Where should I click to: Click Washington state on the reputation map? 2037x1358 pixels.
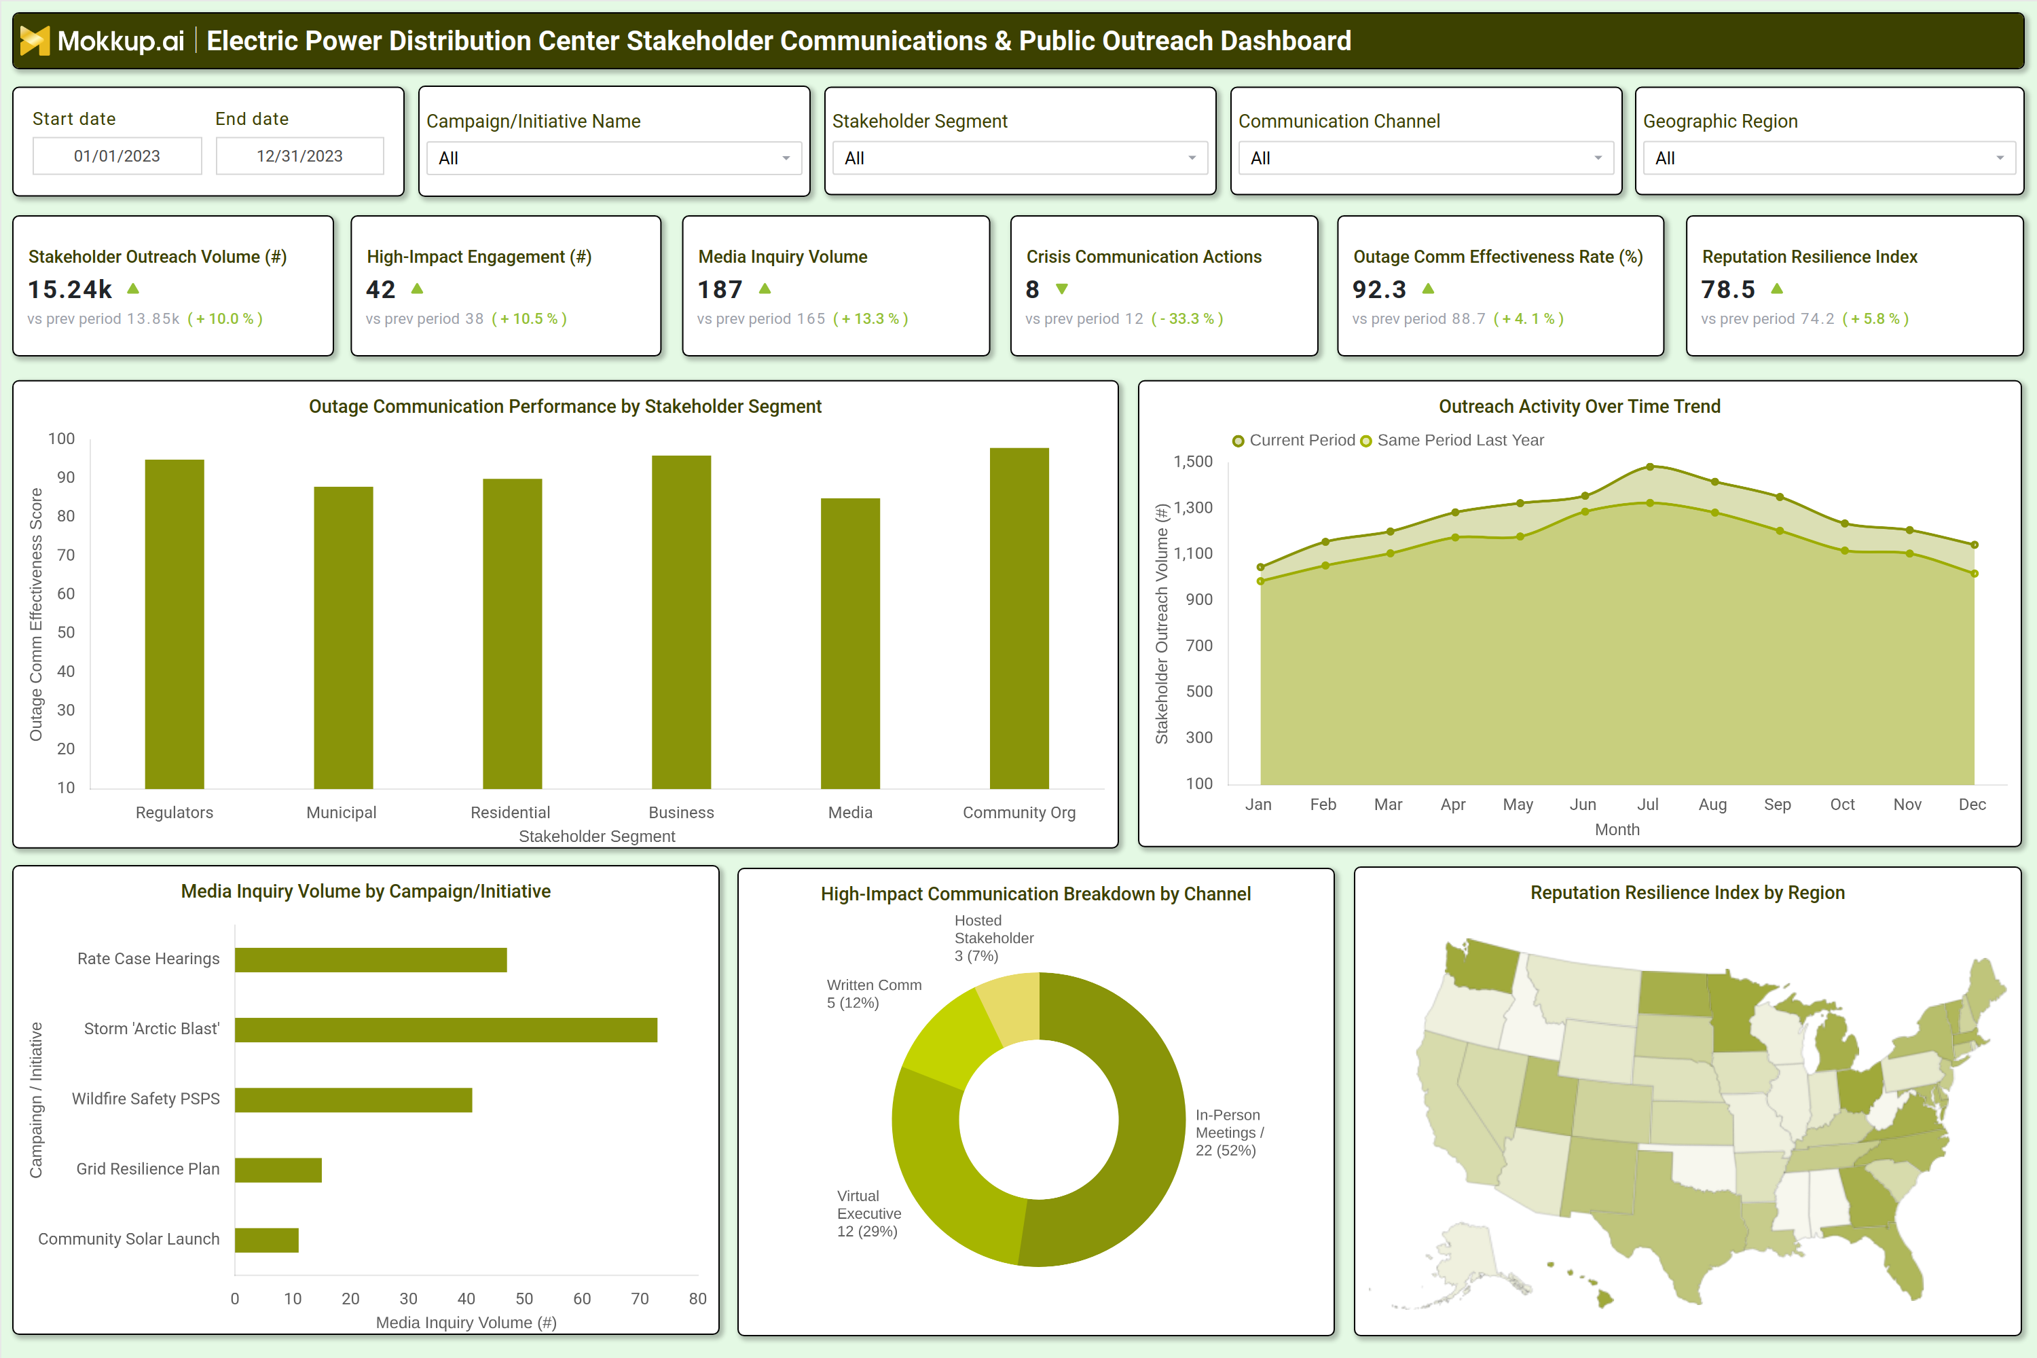point(1483,966)
